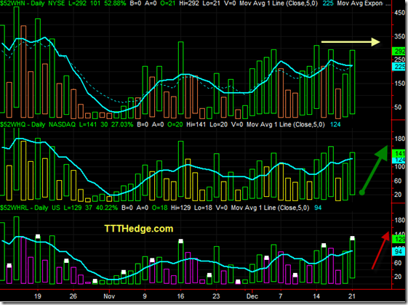Click the Dec date axis marker

coord(252,296)
